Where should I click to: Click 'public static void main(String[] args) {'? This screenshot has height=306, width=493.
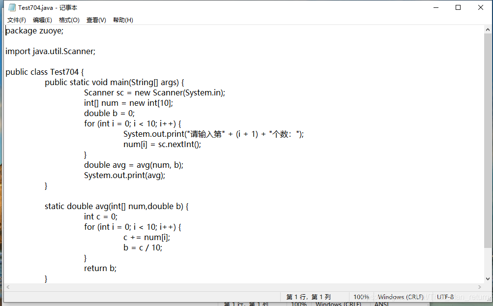[115, 83]
